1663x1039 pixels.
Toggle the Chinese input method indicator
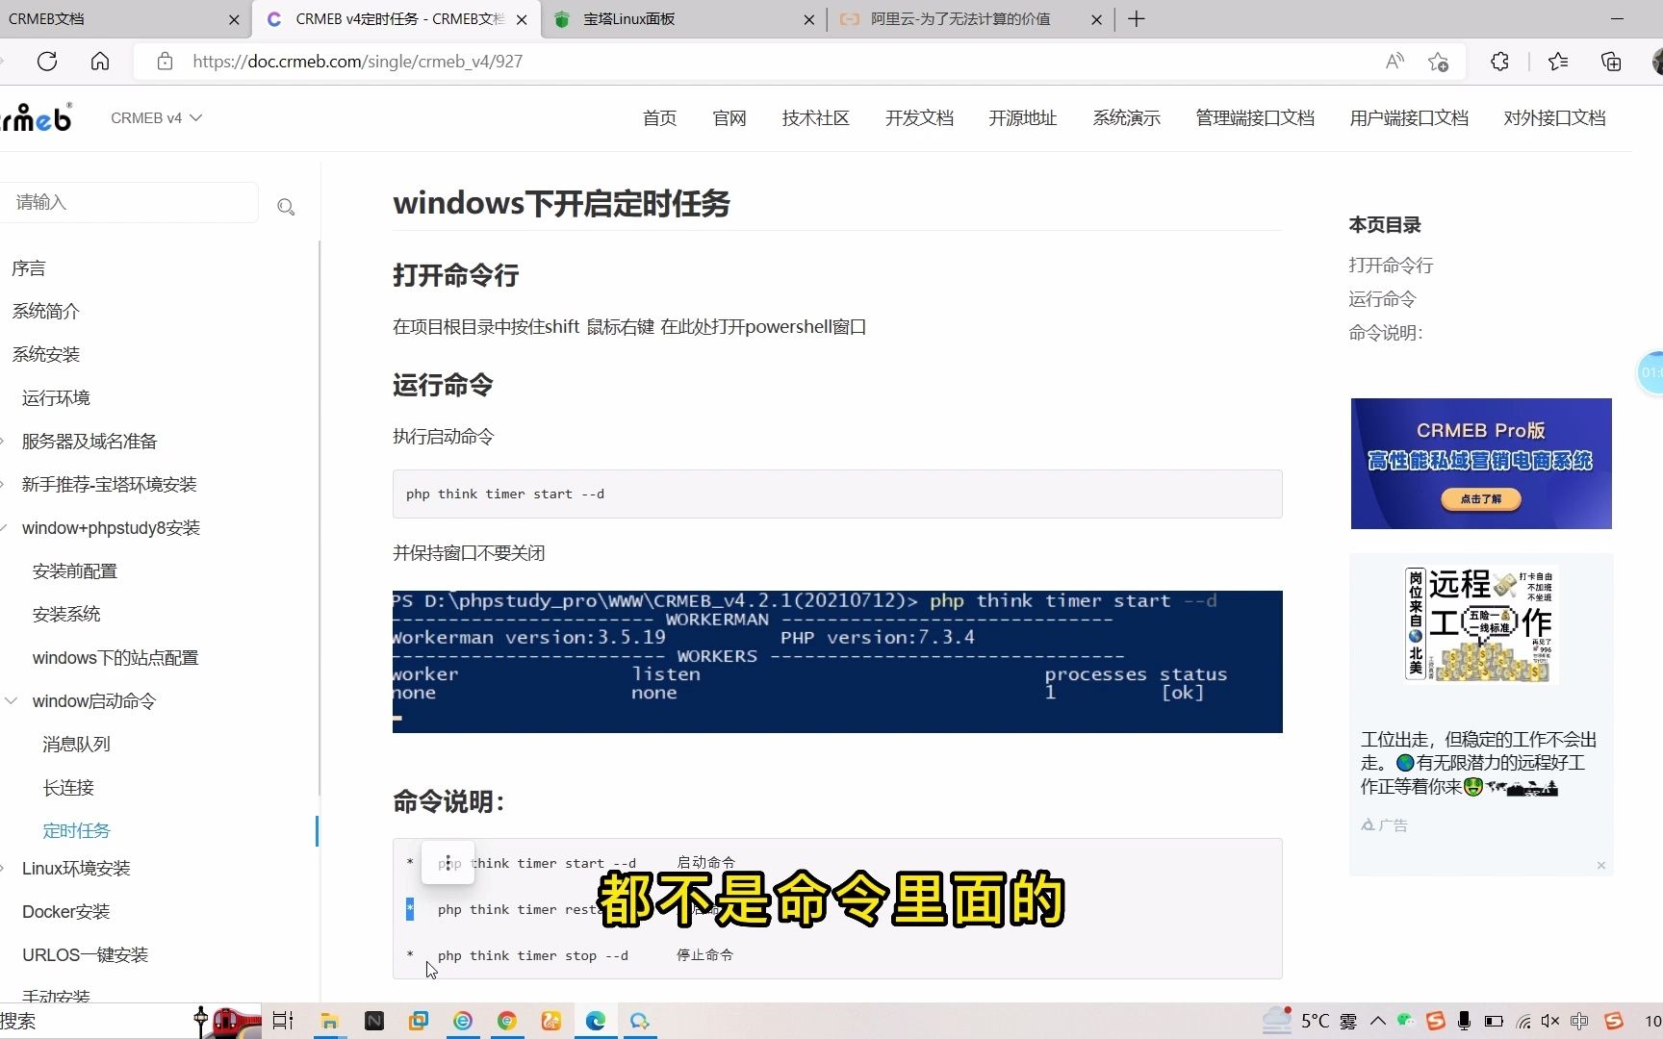coord(1579,1021)
